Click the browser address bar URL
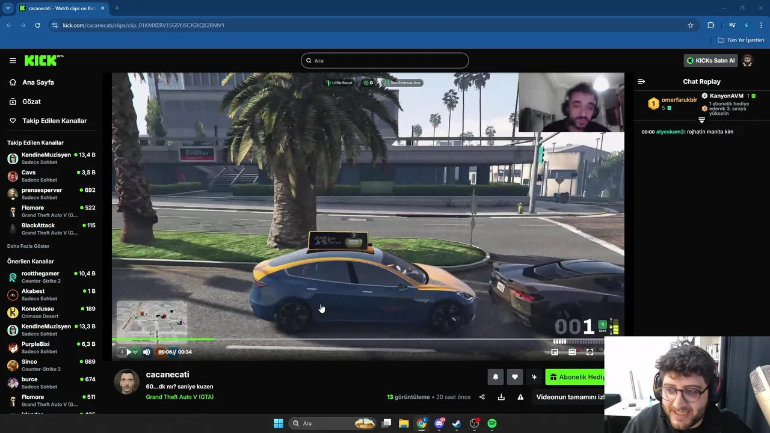The image size is (770, 433). point(144,25)
